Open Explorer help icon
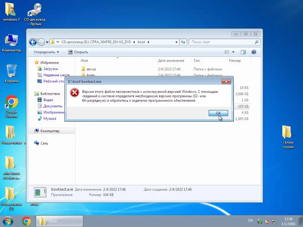The width and height of the screenshot is (303, 227). pyautogui.click(x=254, y=52)
